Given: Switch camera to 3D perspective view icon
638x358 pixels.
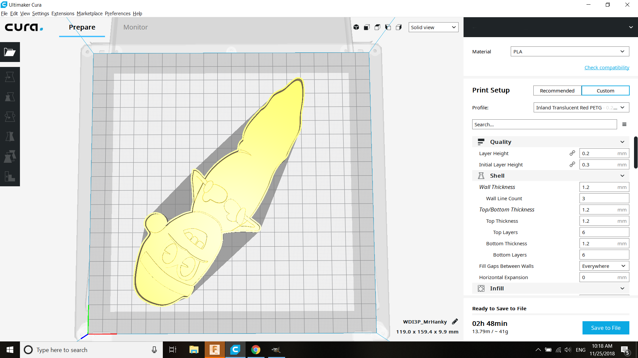Looking at the screenshot, I should coord(356,27).
